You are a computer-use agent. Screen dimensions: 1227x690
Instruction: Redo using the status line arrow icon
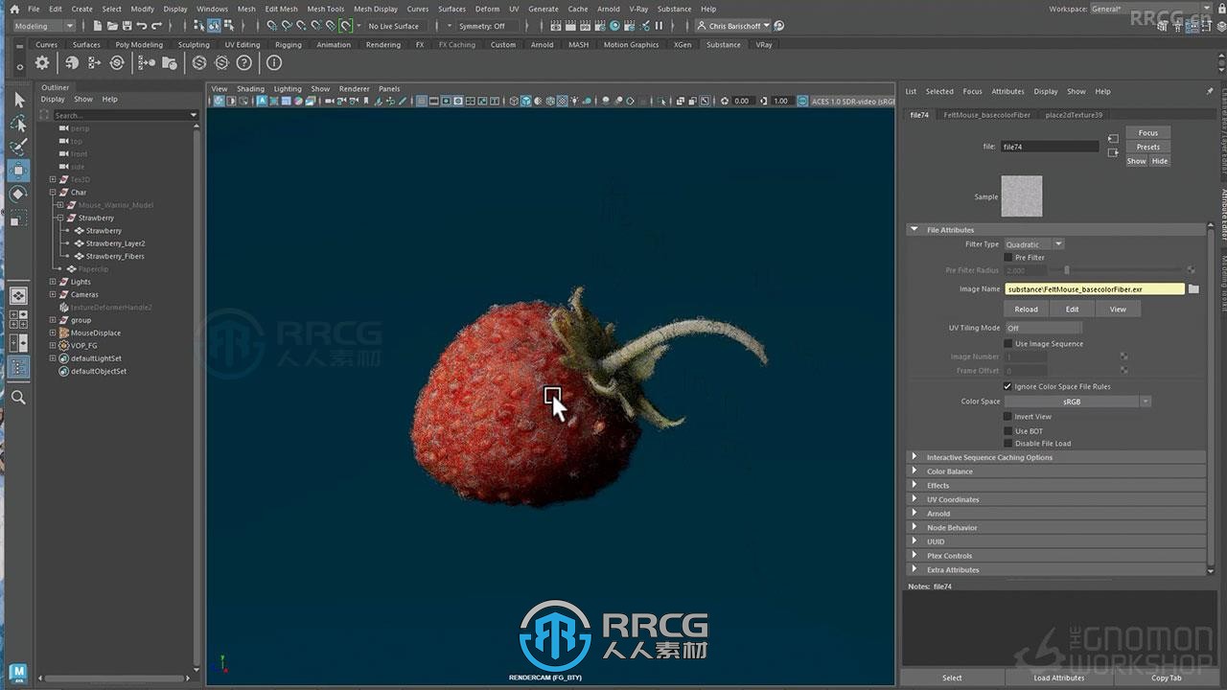coord(156,26)
